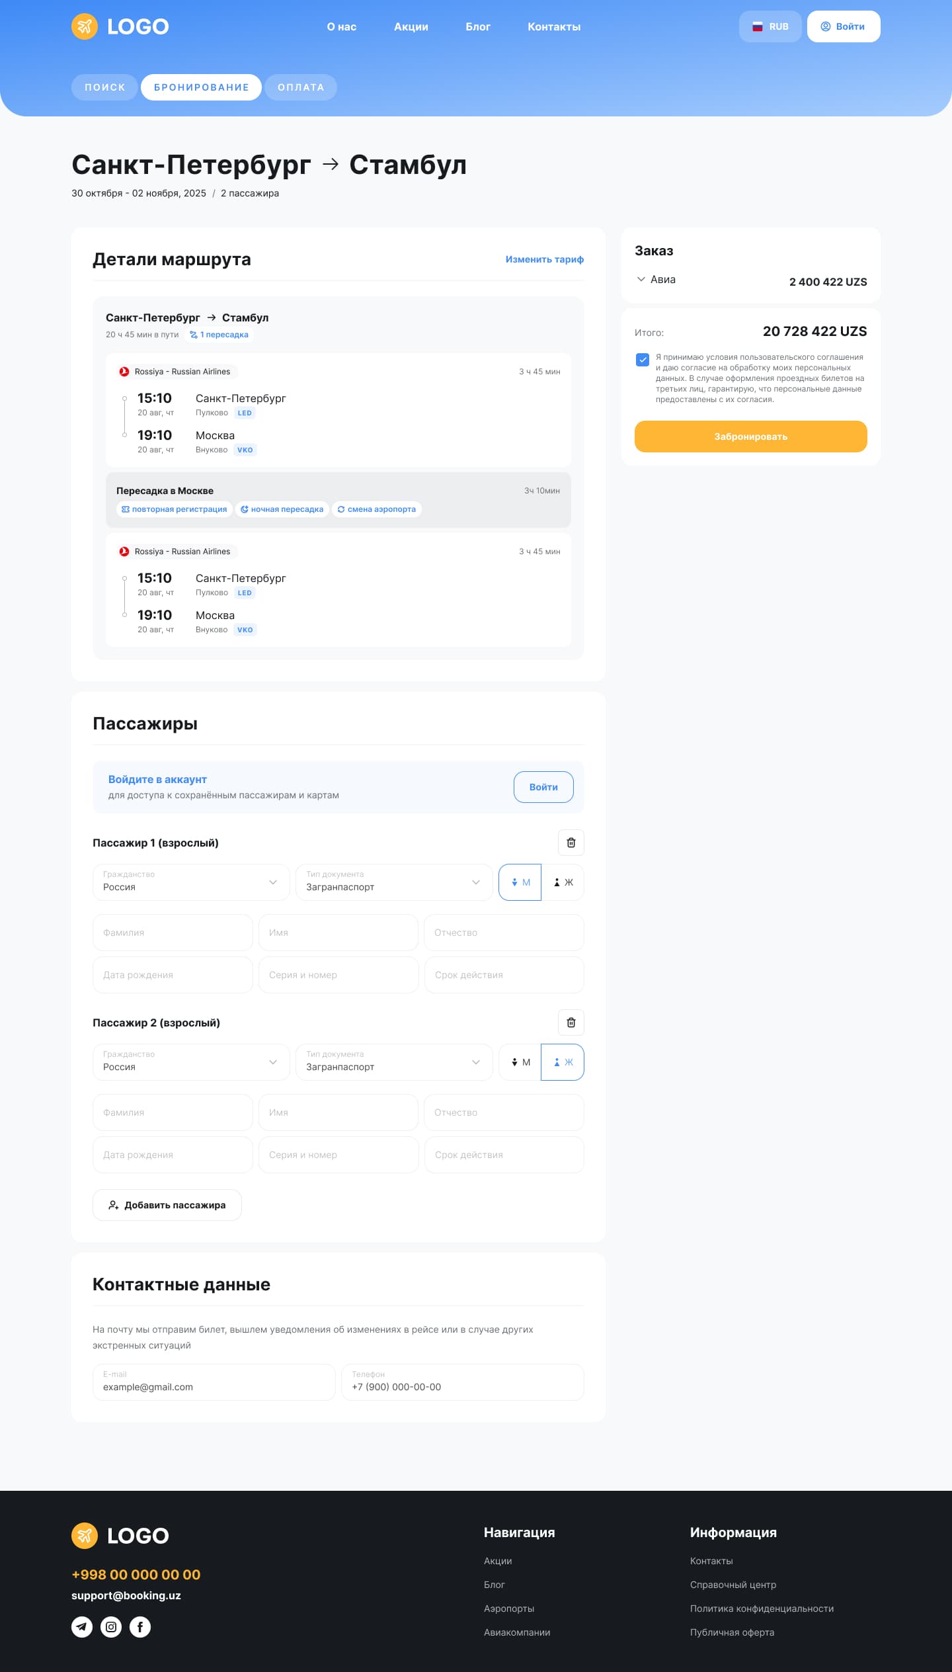Viewport: 952px width, 1672px height.
Task: Focus the E-mail contact input field
Action: [x=214, y=1382]
